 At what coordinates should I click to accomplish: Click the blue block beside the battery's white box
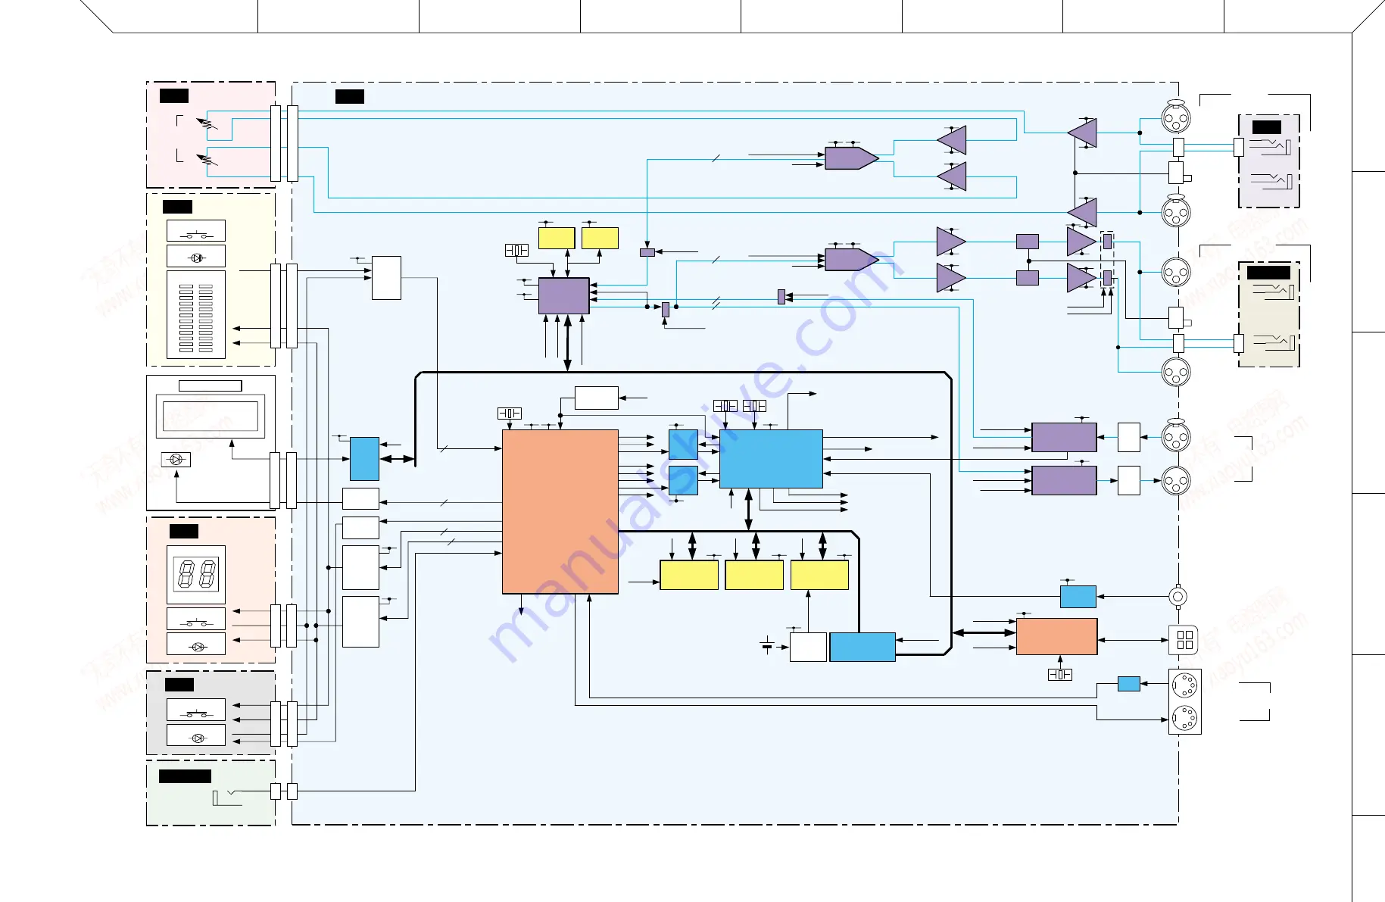click(863, 648)
